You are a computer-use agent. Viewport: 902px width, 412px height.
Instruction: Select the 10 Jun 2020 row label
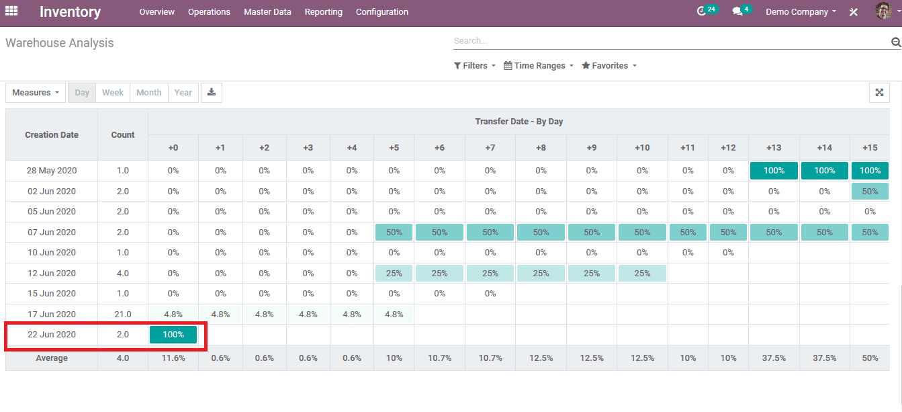coord(52,253)
